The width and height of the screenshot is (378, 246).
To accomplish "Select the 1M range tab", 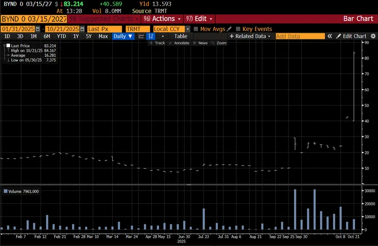I will click(x=33, y=36).
